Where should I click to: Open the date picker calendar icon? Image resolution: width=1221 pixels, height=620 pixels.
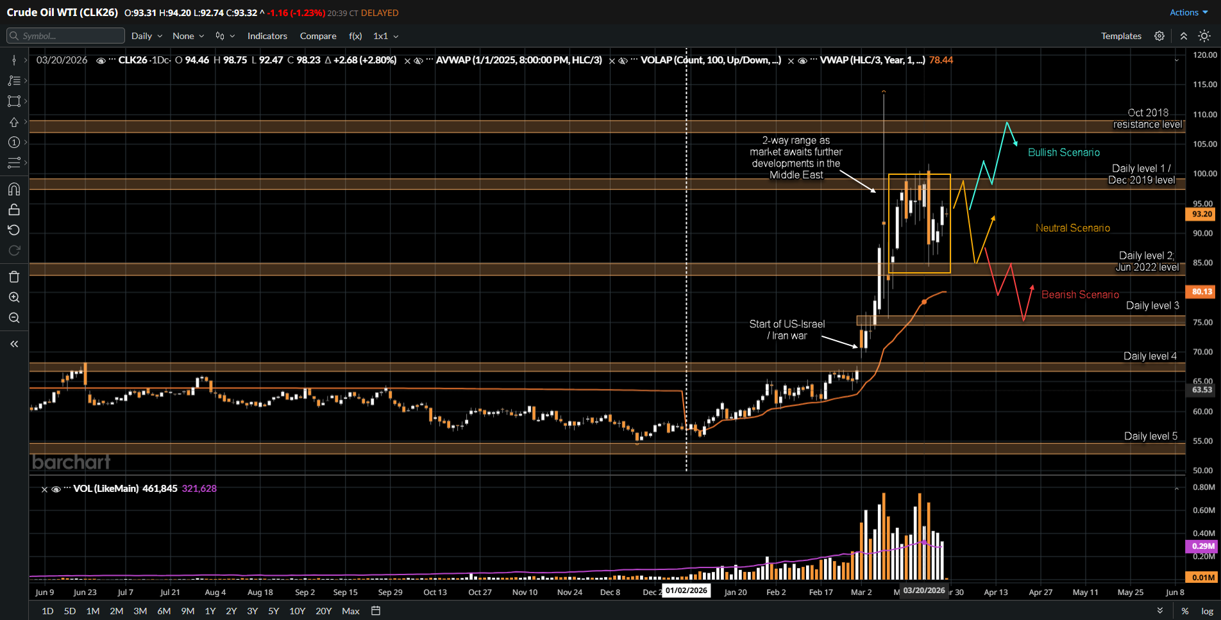376,611
